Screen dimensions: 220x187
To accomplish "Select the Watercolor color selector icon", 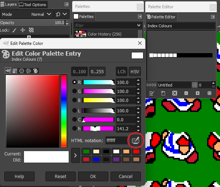I will [22, 71].
